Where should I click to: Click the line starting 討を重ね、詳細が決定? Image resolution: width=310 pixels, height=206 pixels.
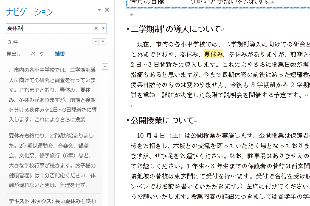click(x=217, y=95)
